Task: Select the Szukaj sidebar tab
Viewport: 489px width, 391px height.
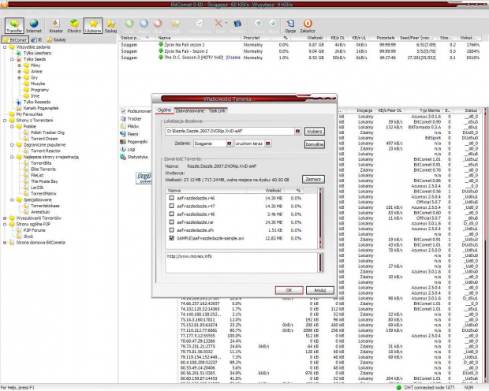Action: pyautogui.click(x=56, y=40)
